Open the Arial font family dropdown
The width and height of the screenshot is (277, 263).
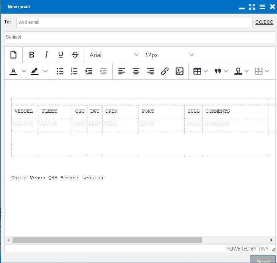pos(114,55)
